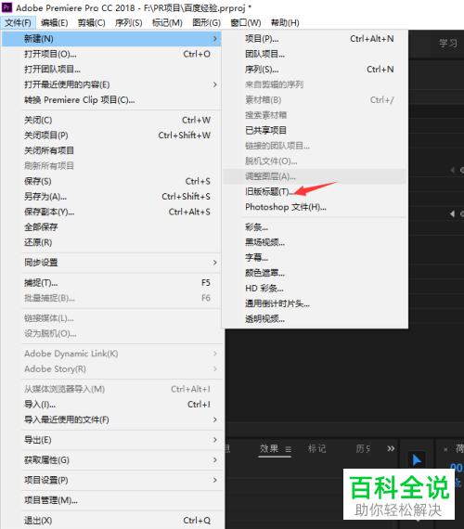
Task: Open the 图形(G) menu
Action: pos(207,23)
